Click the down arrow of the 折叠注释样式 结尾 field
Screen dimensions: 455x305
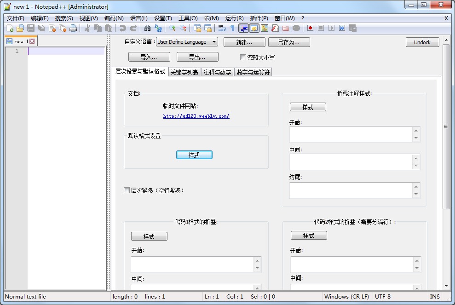coord(416,194)
